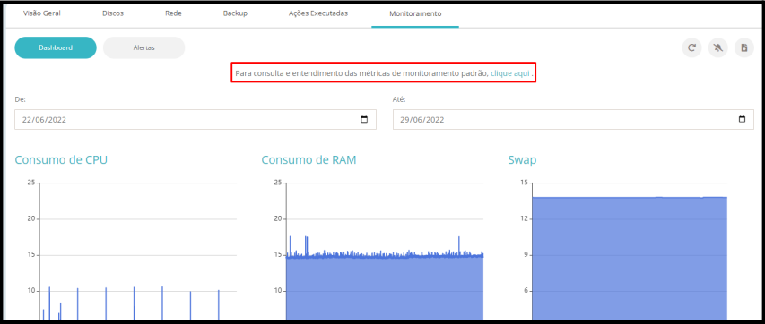Switch to the Visão Geral tab
The width and height of the screenshot is (765, 324).
[42, 13]
